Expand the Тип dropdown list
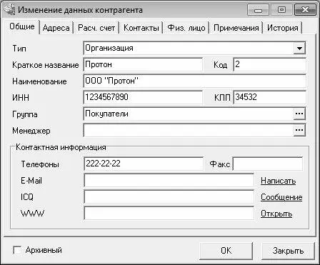This screenshot has height=265, width=320. point(299,49)
